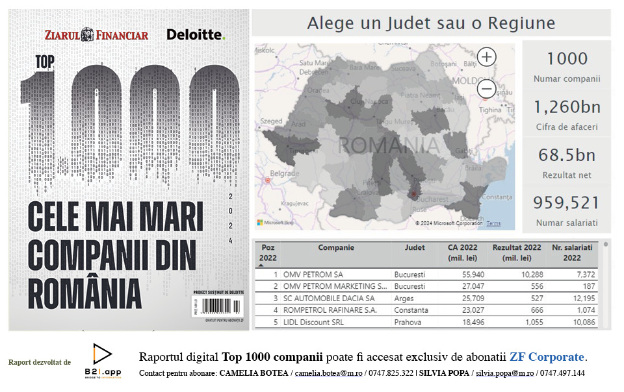Open the ZF Corporate link
The width and height of the screenshot is (624, 392).
tap(547, 357)
